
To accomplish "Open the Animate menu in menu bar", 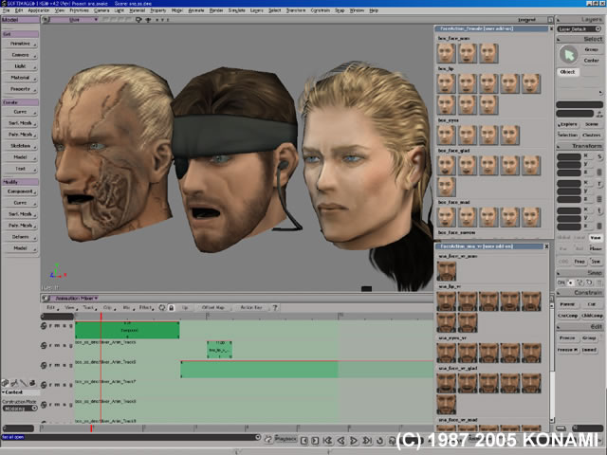I will tap(196, 10).
